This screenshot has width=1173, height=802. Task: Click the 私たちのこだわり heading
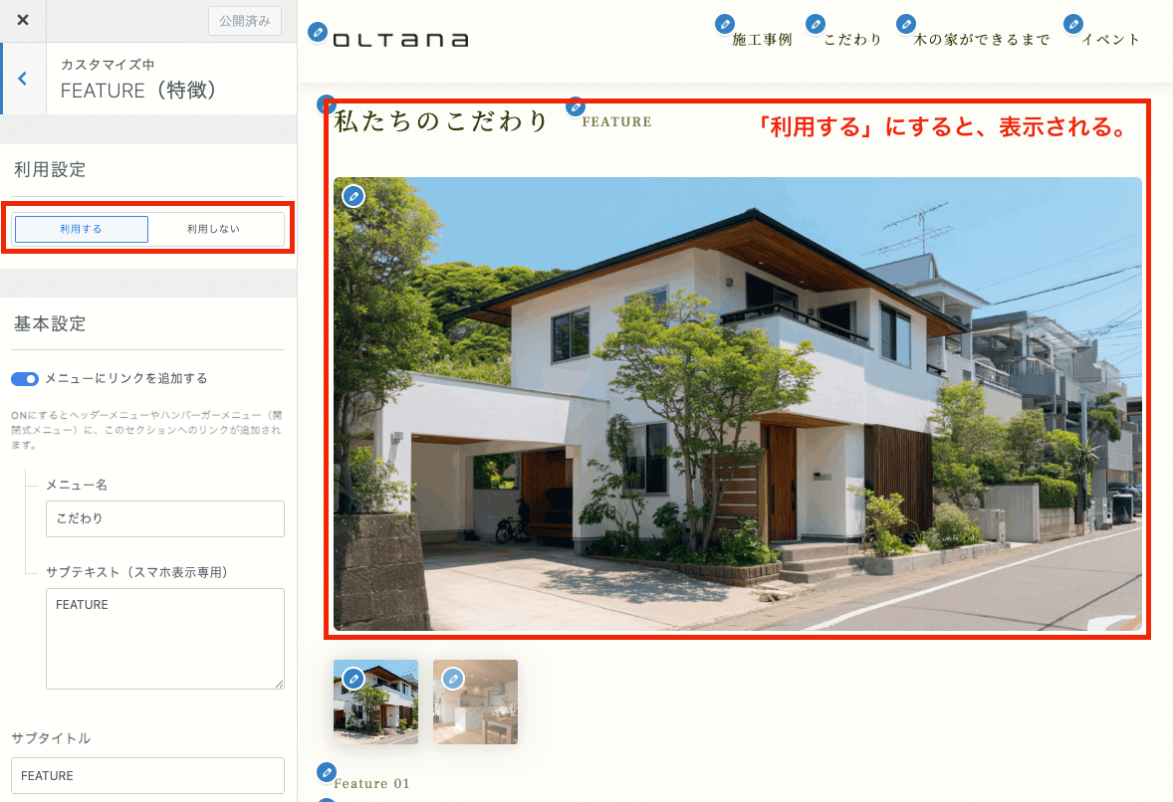click(441, 121)
